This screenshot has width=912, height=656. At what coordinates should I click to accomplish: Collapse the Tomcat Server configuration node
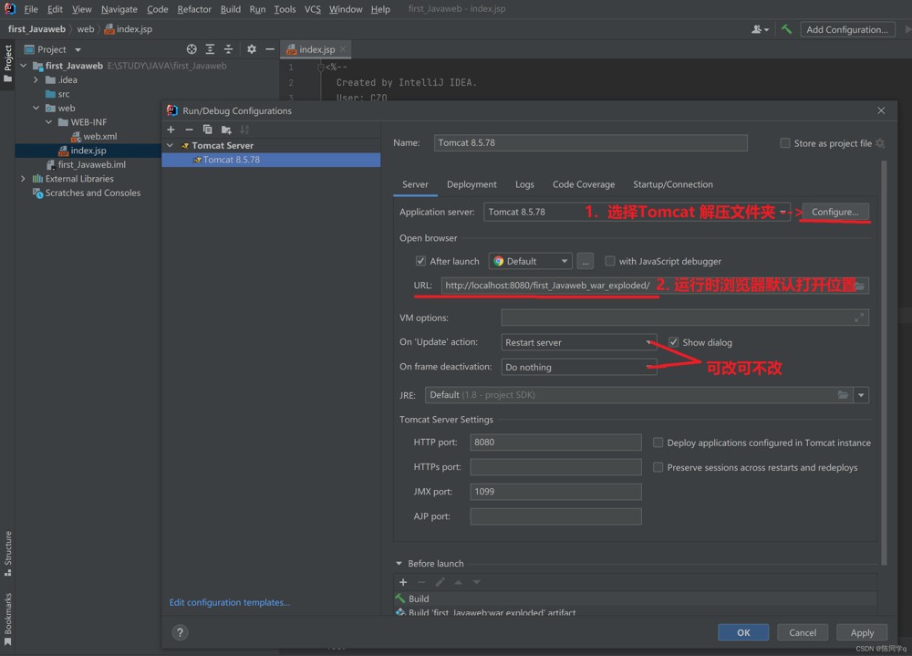coord(171,145)
